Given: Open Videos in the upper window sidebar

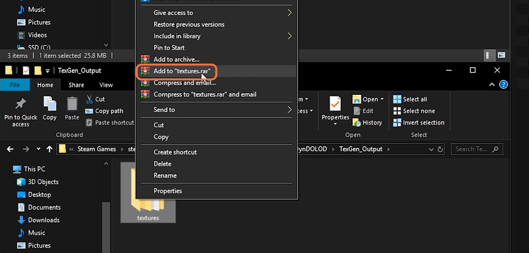Looking at the screenshot, I should pyautogui.click(x=32, y=35).
